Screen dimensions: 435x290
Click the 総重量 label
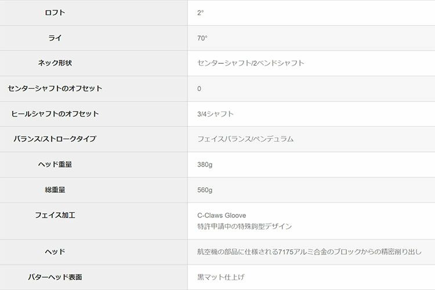click(55, 190)
